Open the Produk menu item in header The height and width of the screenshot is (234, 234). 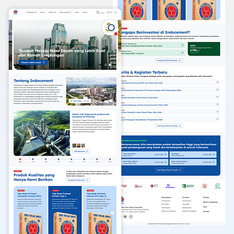[42, 12]
